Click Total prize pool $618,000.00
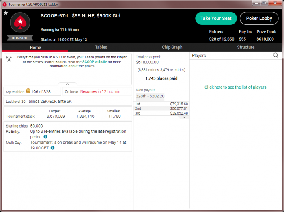284x212 pixels. 148,59
